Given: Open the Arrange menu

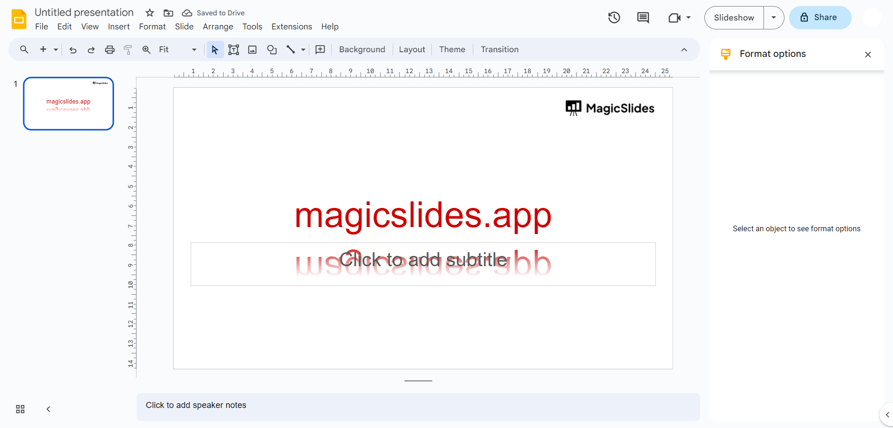Looking at the screenshot, I should 218,27.
